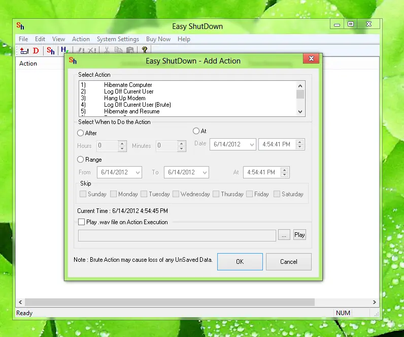Viewport: 404px width, 337px height.
Task: Tick the Saturday skip checkbox
Action: (277, 194)
